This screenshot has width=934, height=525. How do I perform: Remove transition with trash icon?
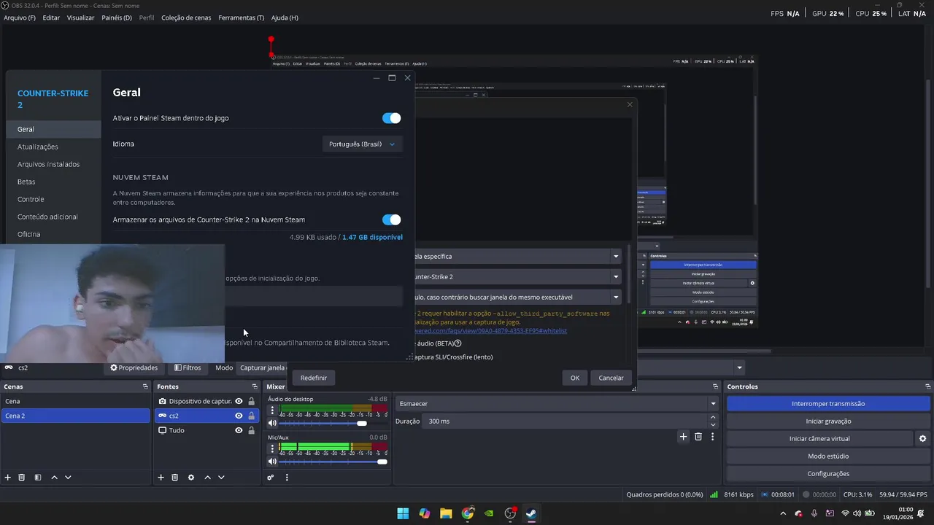point(698,437)
